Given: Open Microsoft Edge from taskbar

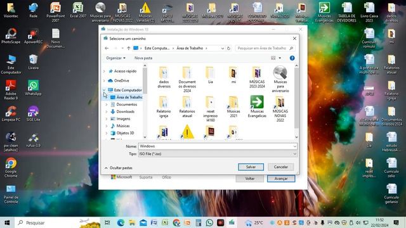Looking at the screenshot, I should click(x=121, y=222).
